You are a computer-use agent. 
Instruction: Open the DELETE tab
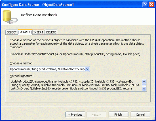coord(51,32)
